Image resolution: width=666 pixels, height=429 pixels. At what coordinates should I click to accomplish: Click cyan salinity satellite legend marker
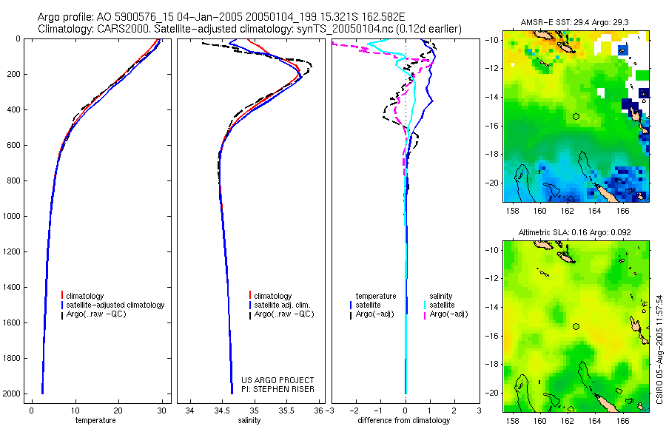[x=425, y=305]
